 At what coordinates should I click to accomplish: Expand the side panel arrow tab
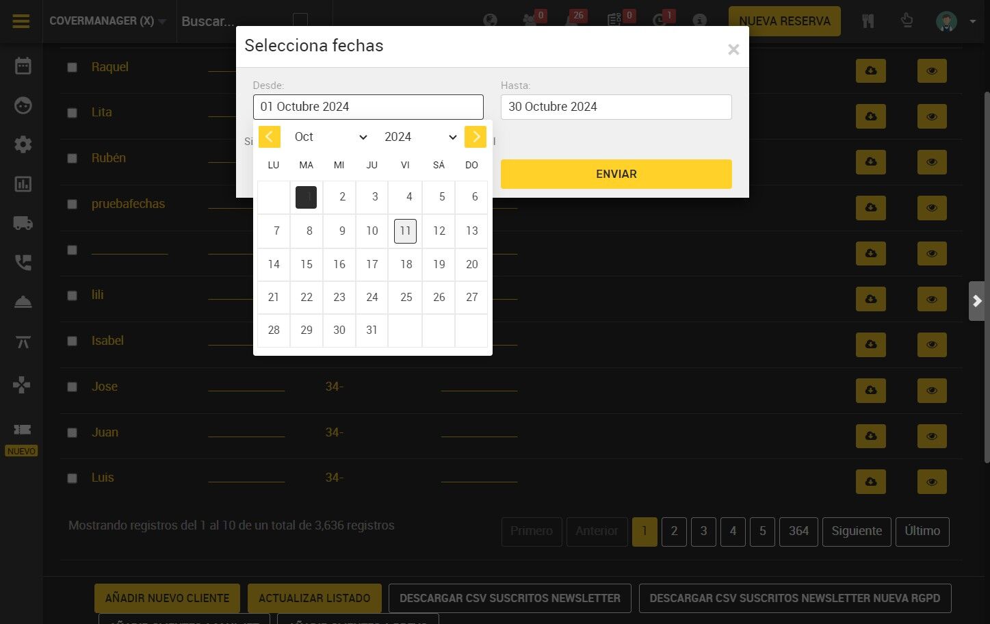point(977,301)
